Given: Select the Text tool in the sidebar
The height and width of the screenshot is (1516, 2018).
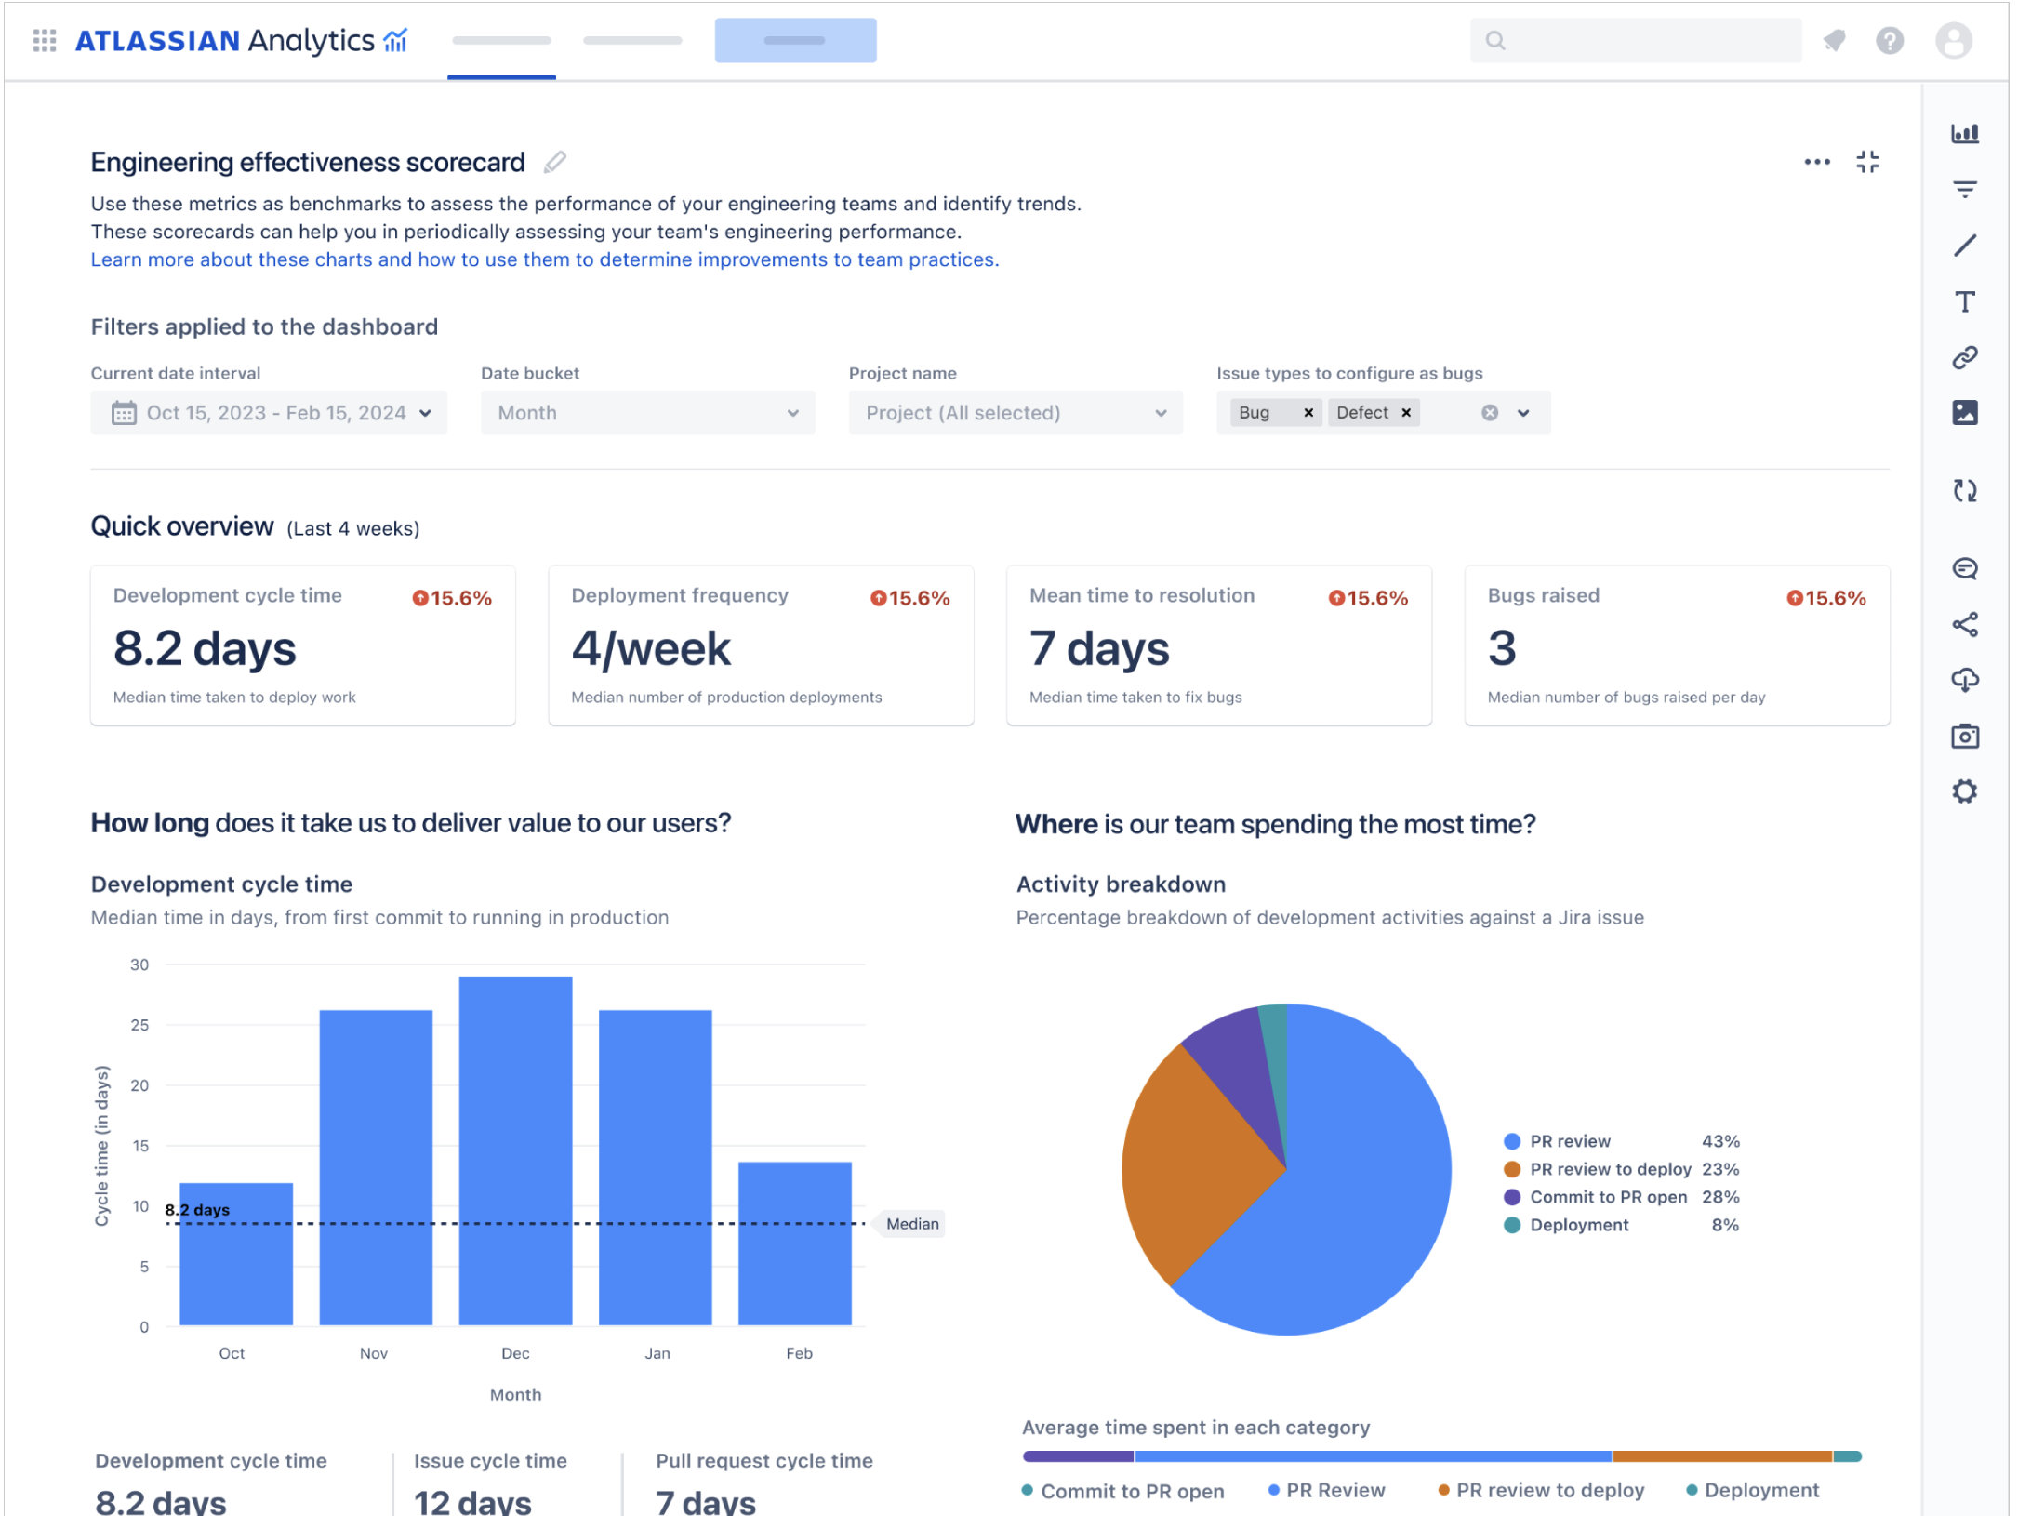Looking at the screenshot, I should tap(1966, 301).
